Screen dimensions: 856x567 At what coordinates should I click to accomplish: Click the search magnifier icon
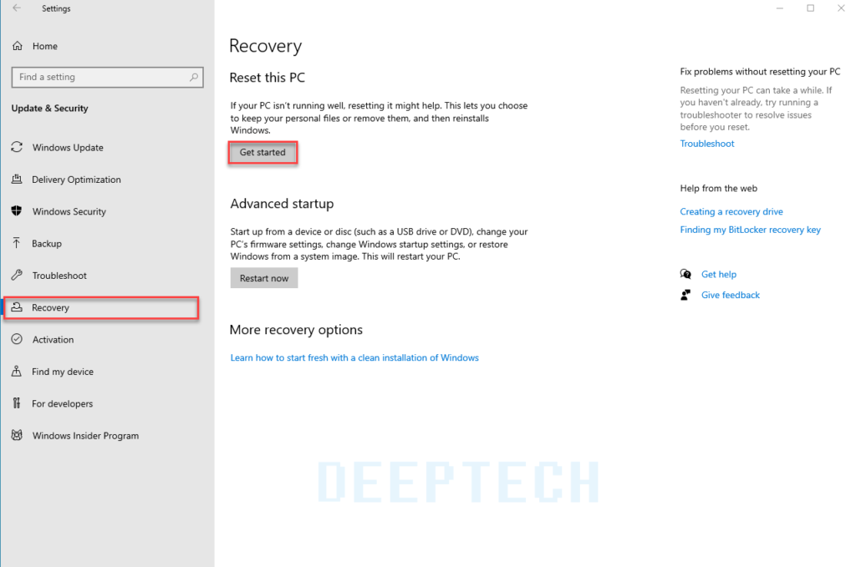[x=194, y=78]
